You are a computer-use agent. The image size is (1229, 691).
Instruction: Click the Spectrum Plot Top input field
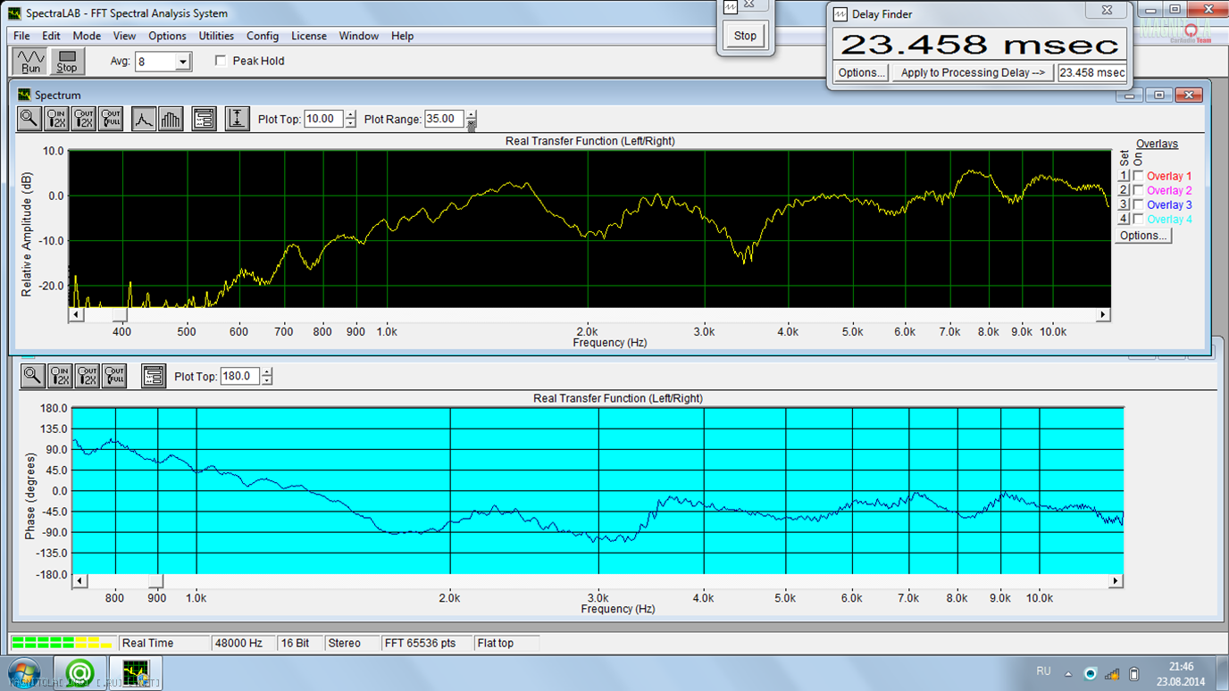323,119
